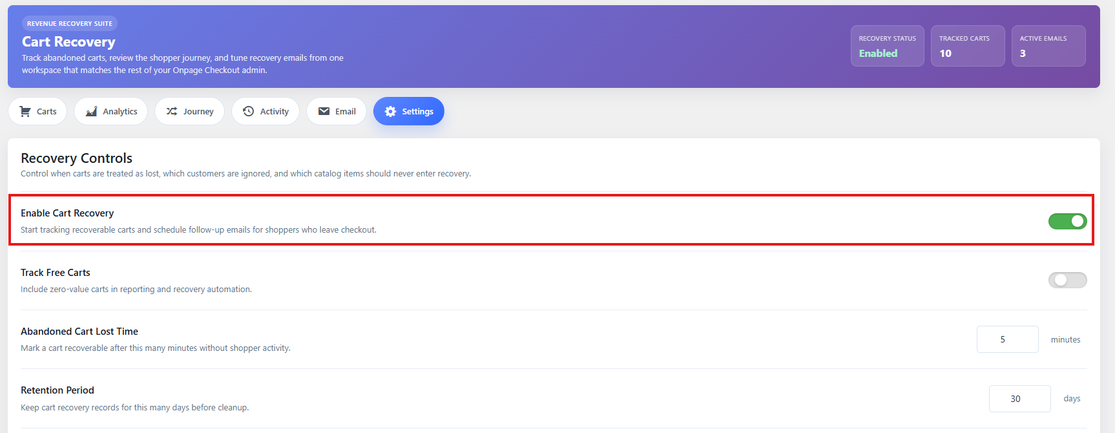Disable the Enable Cart Recovery toggle

[1067, 221]
